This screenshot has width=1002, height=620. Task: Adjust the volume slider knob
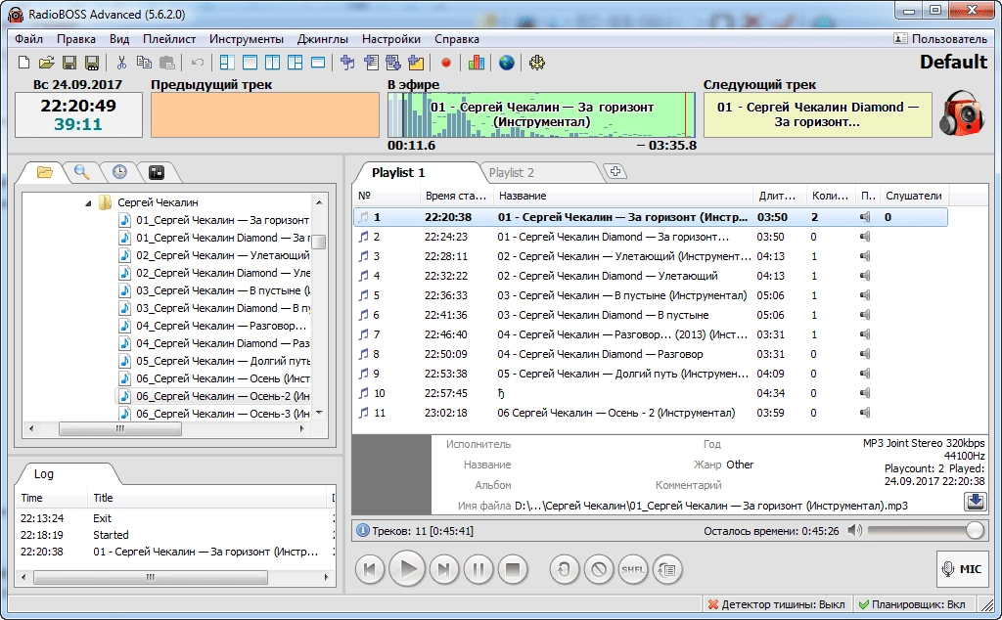click(975, 531)
